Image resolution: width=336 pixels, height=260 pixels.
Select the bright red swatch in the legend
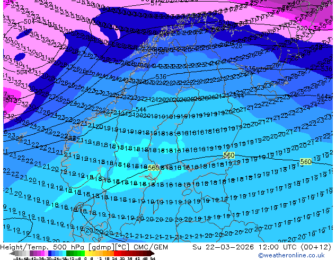(116, 253)
